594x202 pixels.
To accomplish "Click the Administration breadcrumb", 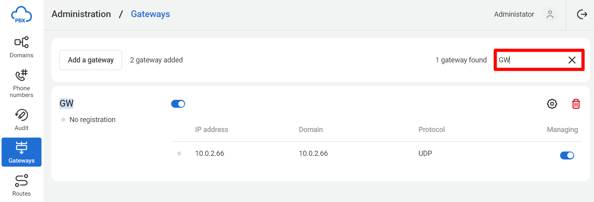I will [x=81, y=14].
